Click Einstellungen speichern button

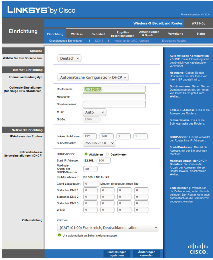pos(117,254)
